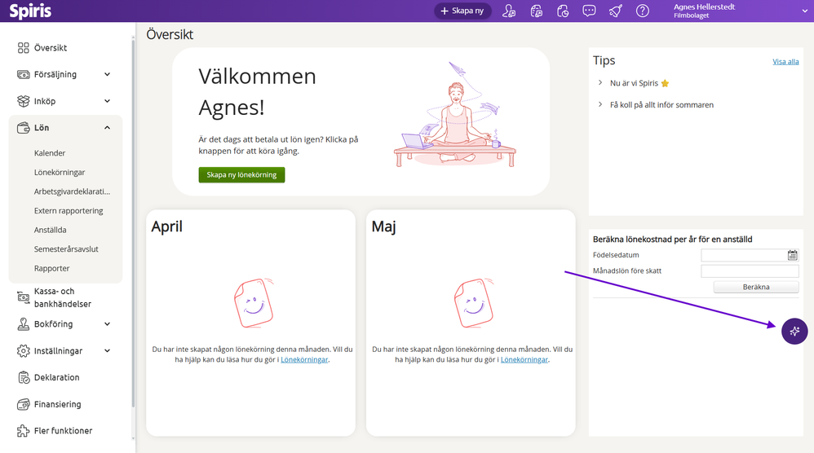Open the AI assistant sparkle button
The image size is (814, 453).
pyautogui.click(x=794, y=331)
